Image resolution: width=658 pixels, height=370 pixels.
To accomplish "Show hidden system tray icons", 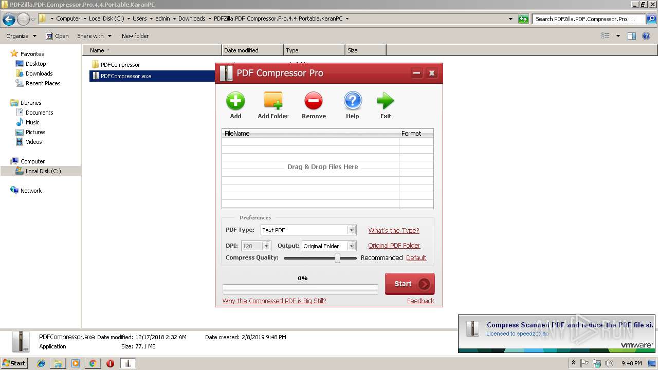I will 573,363.
